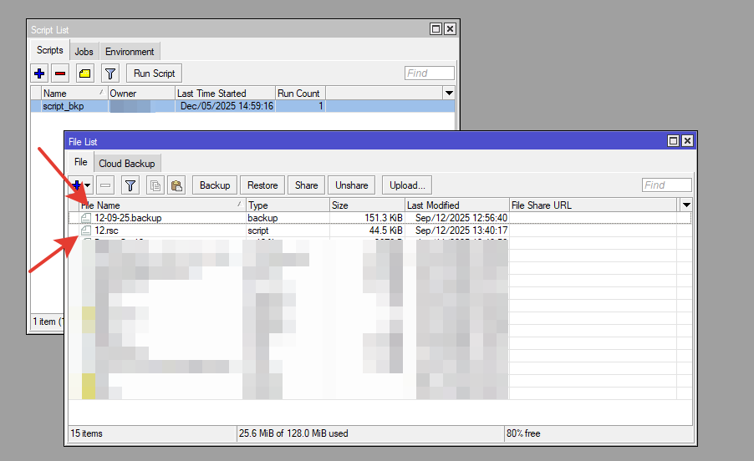
Task: Open the Add dropdown arrow in File List
Action: pyautogui.click(x=88, y=185)
